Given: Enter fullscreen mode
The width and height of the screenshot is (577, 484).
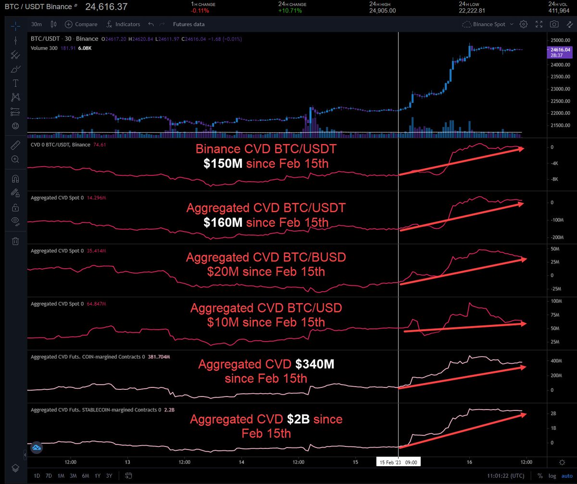Looking at the screenshot, I should pyautogui.click(x=538, y=24).
